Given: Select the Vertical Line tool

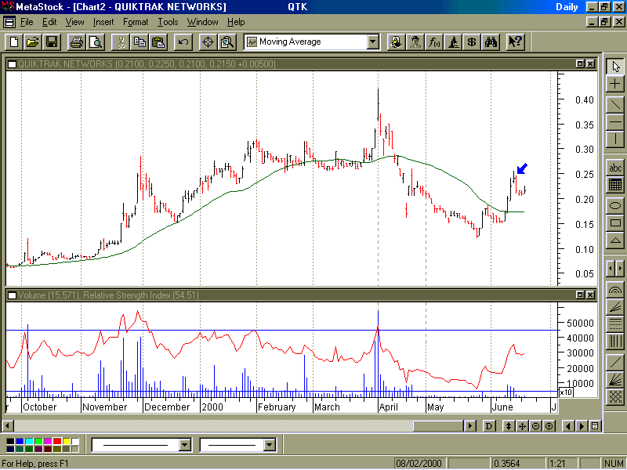Looking at the screenshot, I should [615, 140].
